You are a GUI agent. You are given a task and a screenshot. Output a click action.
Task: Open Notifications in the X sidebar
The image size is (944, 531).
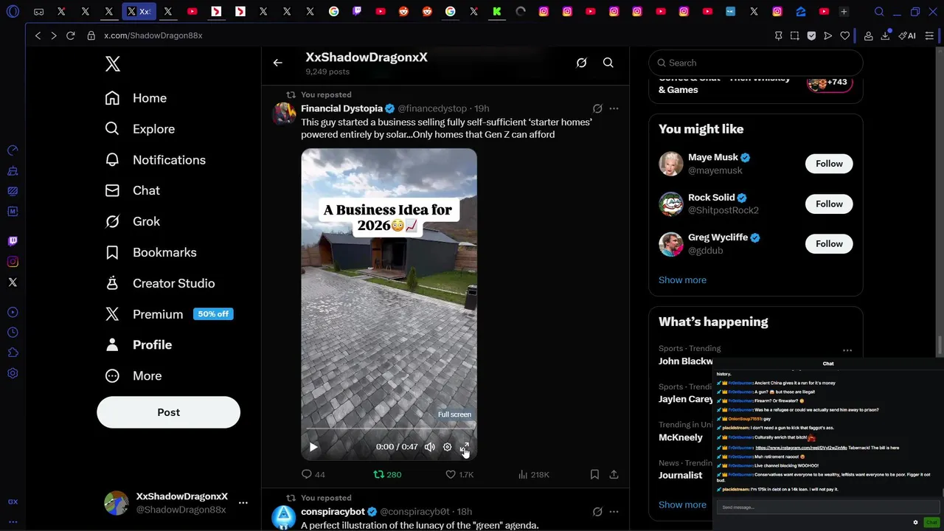coord(156,160)
